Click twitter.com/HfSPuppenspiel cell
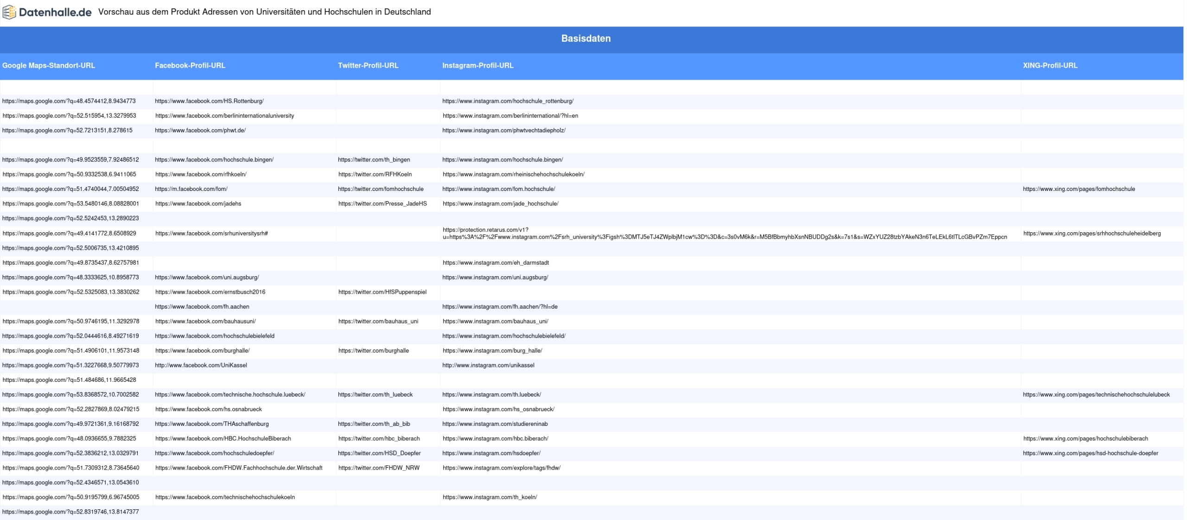Screen dimensions: 1187x520 [383, 292]
